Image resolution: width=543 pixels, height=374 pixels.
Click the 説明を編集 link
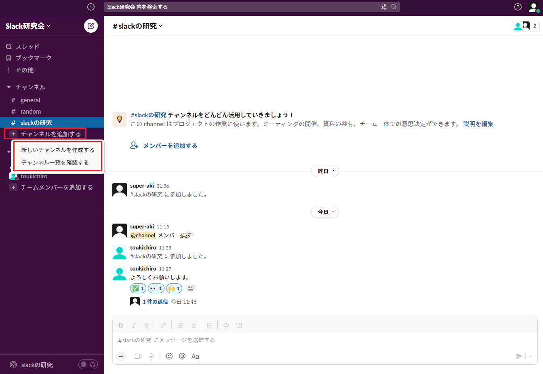[x=478, y=124]
